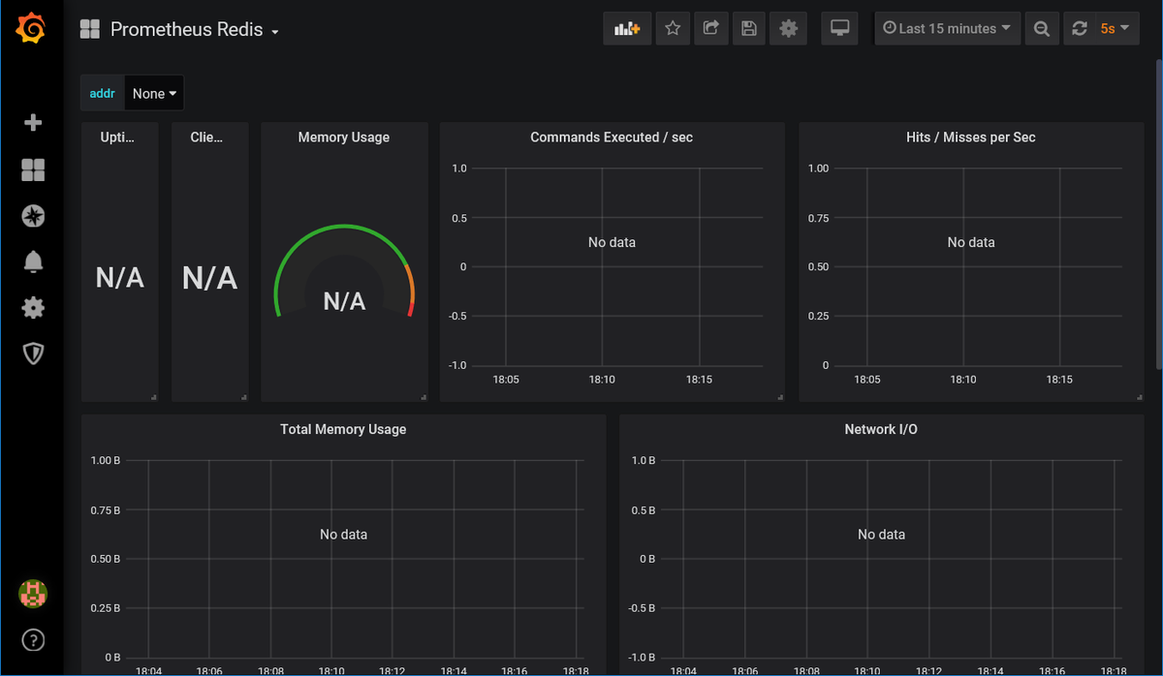Open the Dashboards grid icon in sidebar
Screen dimensions: 1163x676
pyautogui.click(x=33, y=170)
